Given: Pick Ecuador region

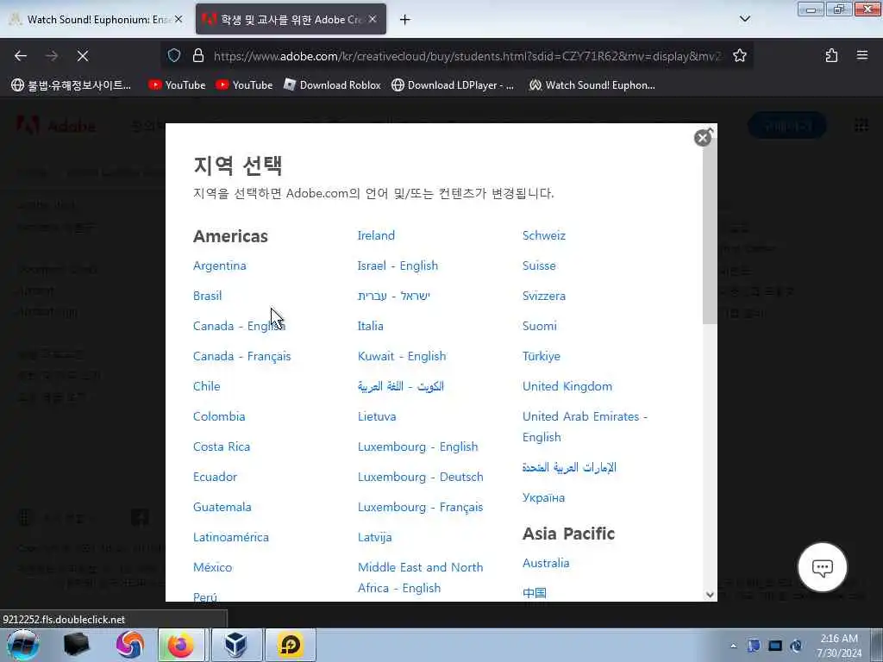Looking at the screenshot, I should click(x=215, y=477).
